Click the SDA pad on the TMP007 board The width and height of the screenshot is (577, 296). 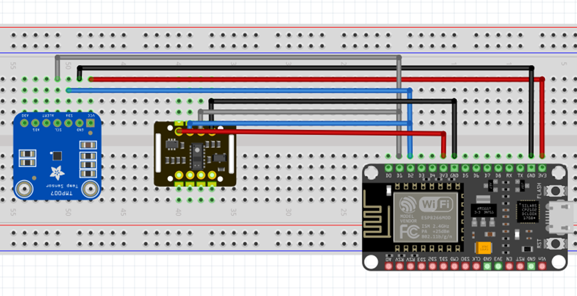pyautogui.click(x=68, y=123)
